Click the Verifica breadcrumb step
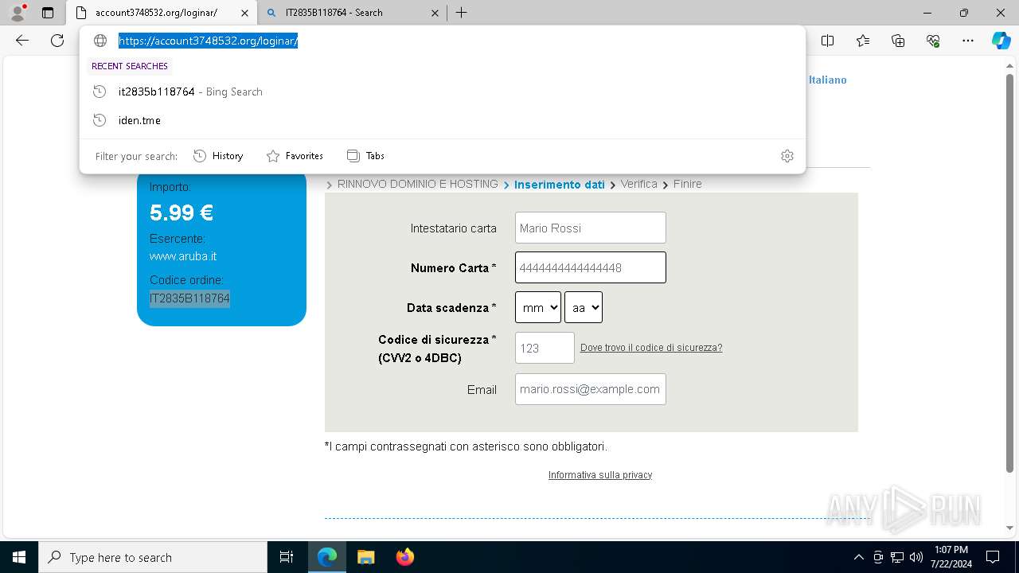 pyautogui.click(x=639, y=184)
